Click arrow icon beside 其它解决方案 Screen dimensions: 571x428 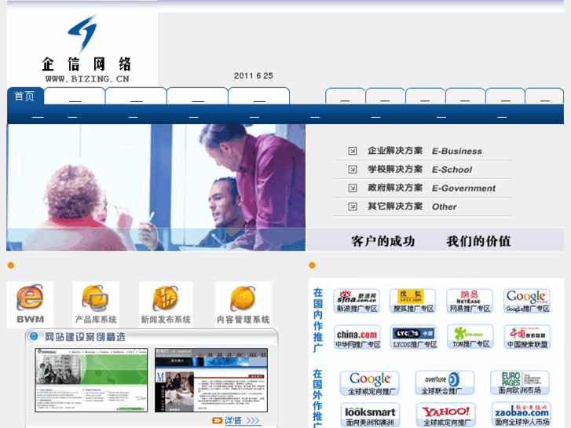(x=352, y=207)
